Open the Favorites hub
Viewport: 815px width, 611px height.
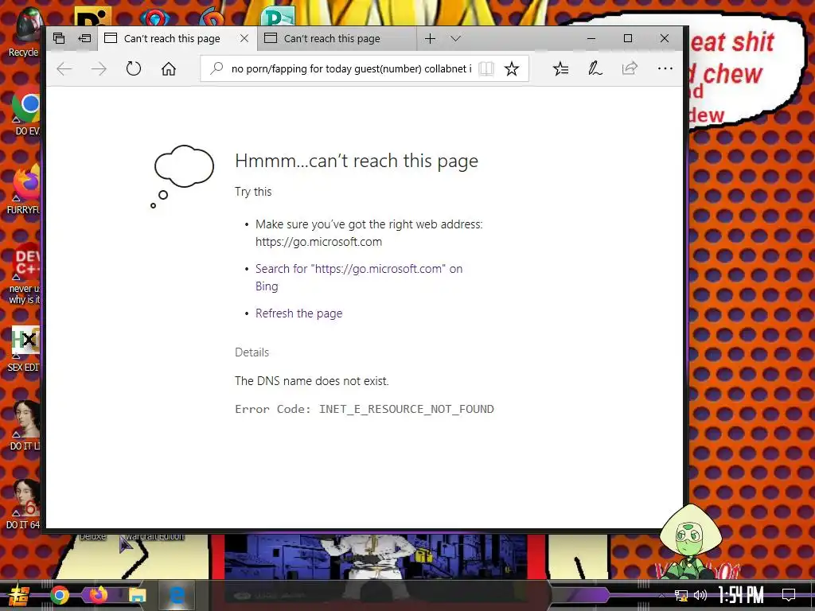click(560, 68)
